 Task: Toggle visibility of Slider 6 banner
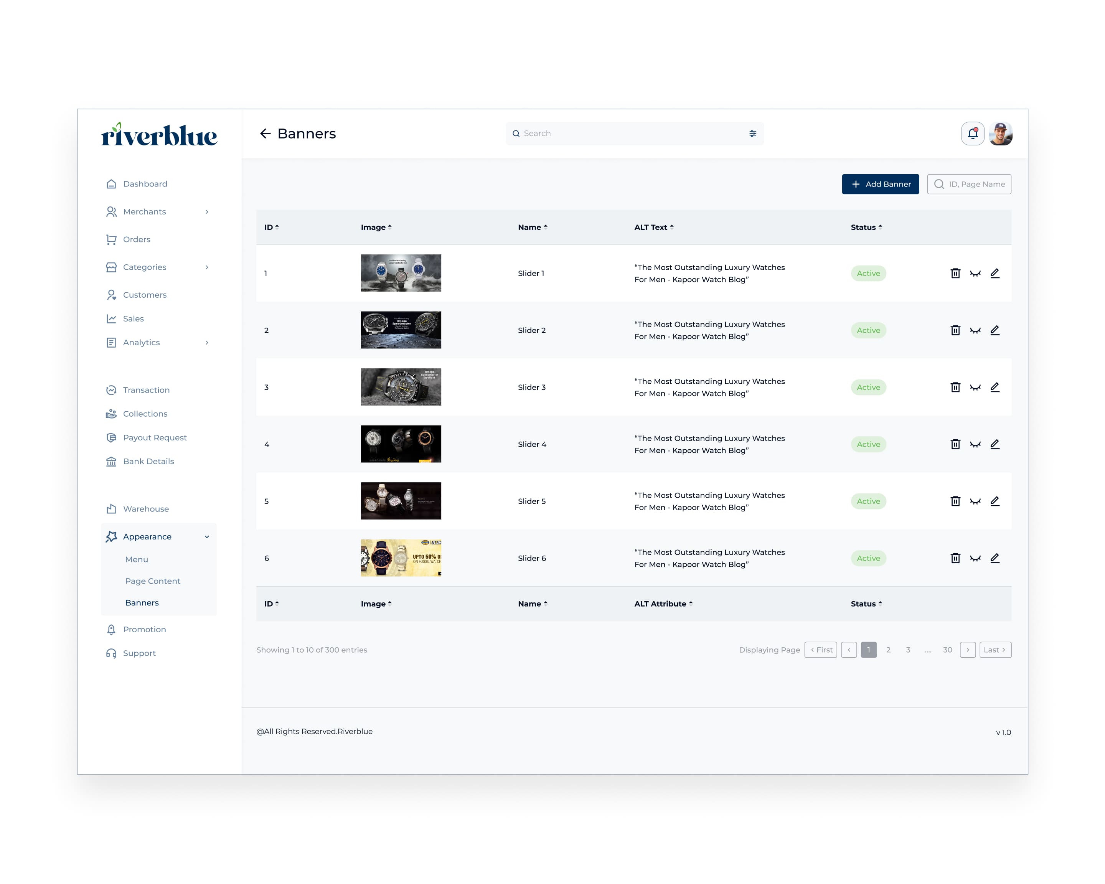tap(975, 558)
